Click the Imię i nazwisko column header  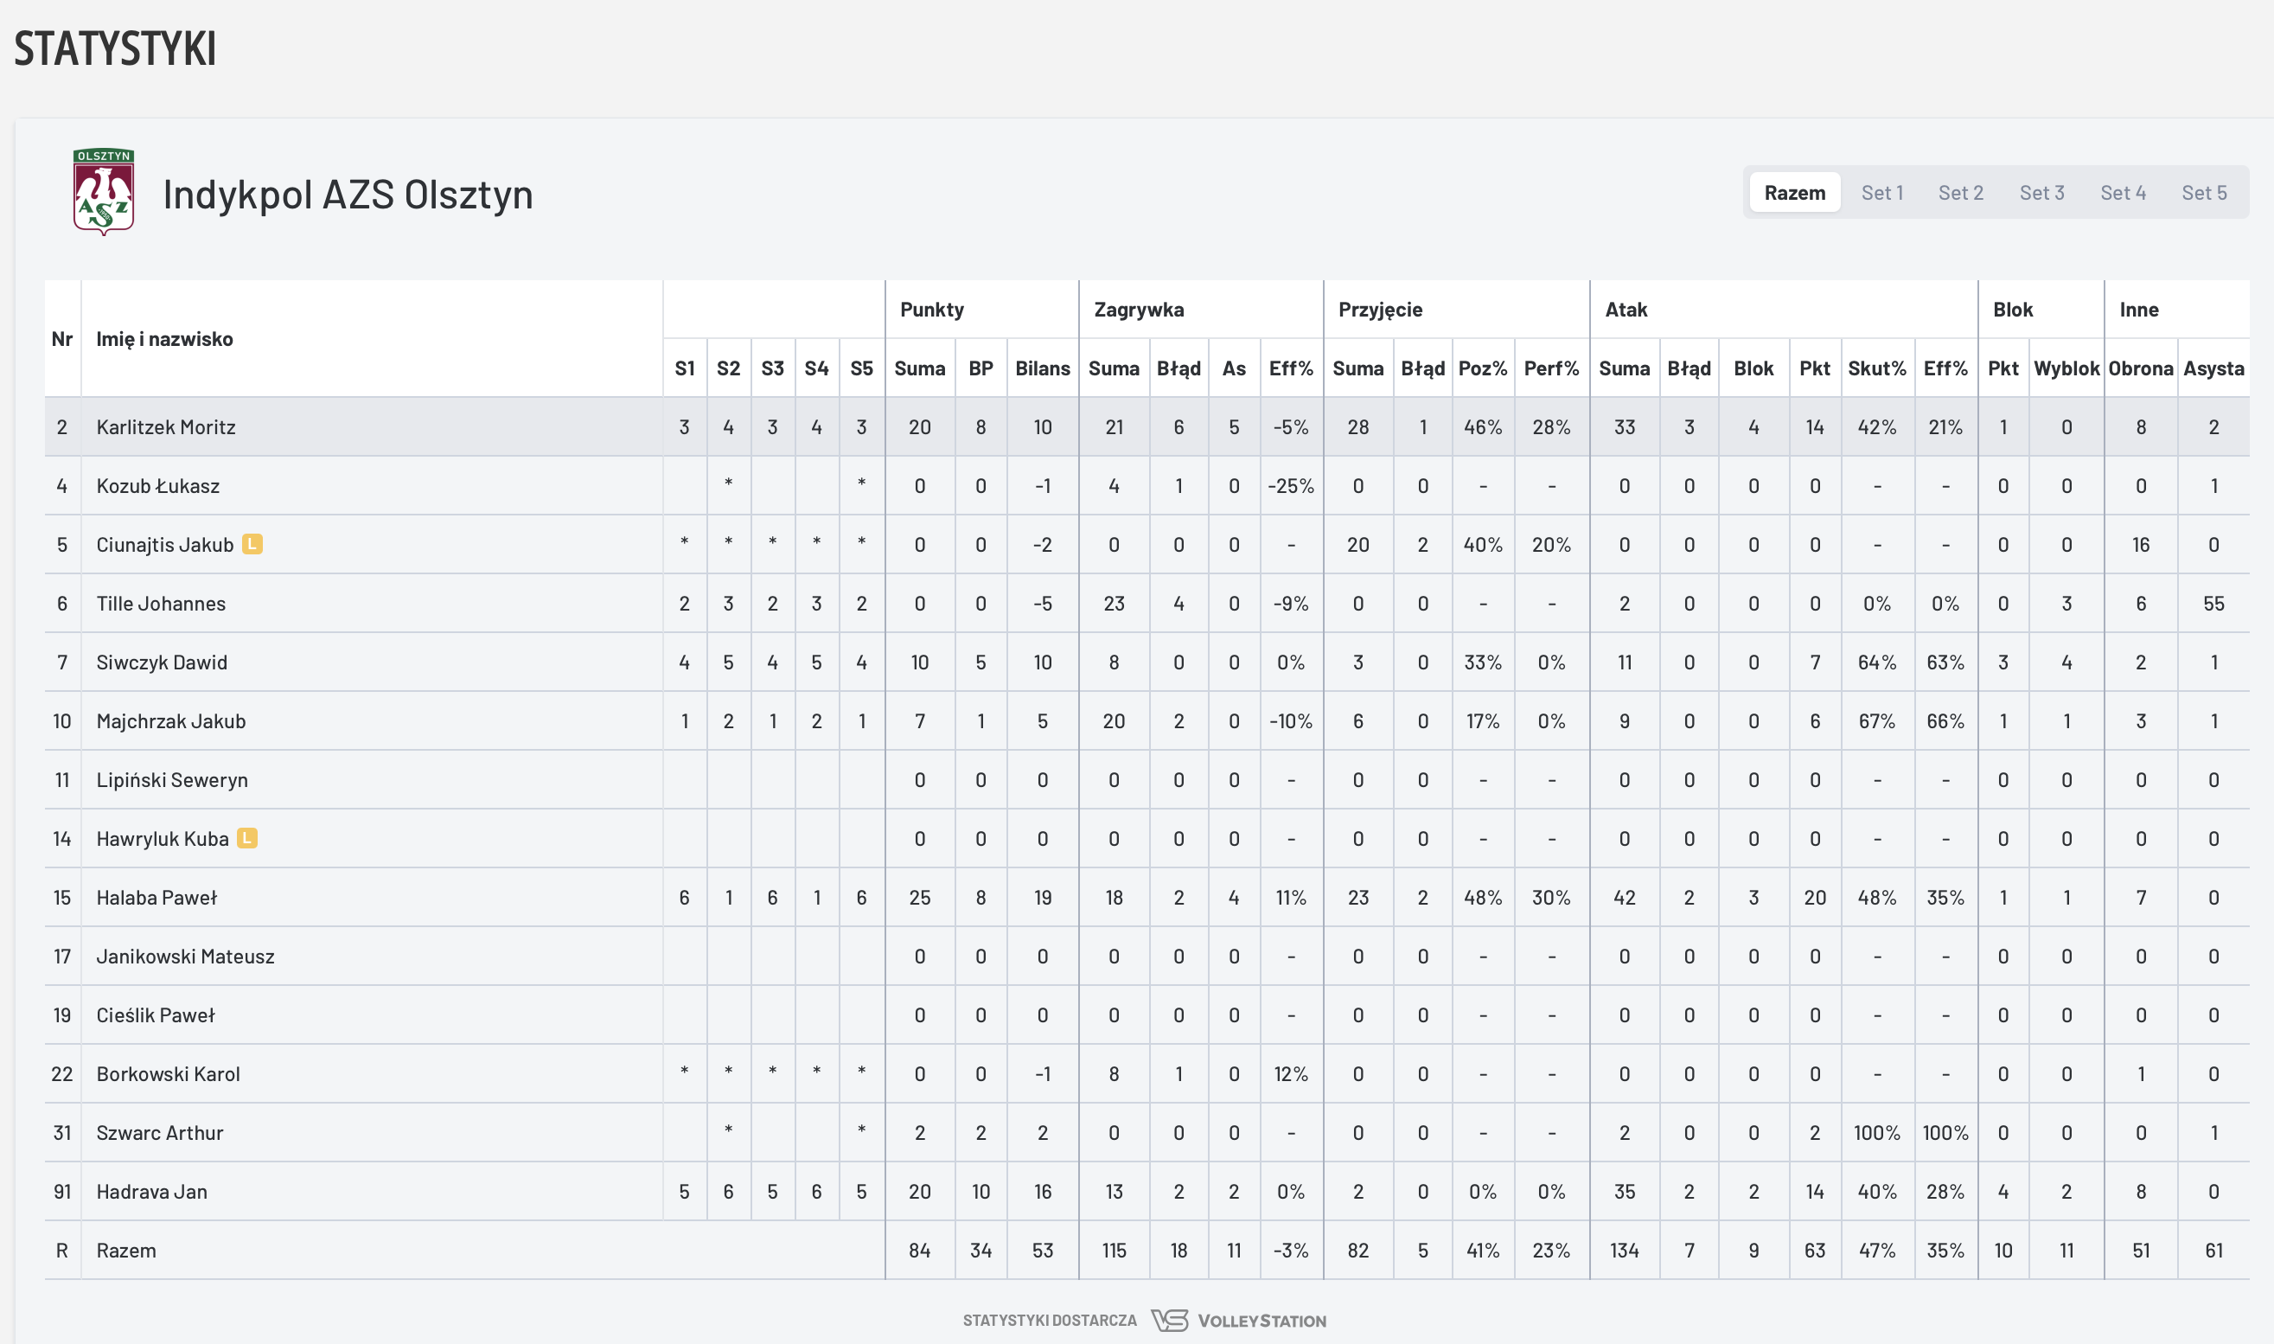point(165,339)
